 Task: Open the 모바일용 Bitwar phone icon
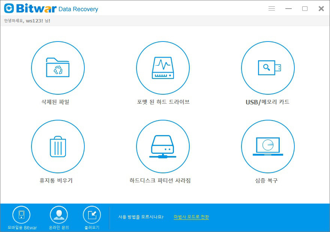(x=21, y=215)
